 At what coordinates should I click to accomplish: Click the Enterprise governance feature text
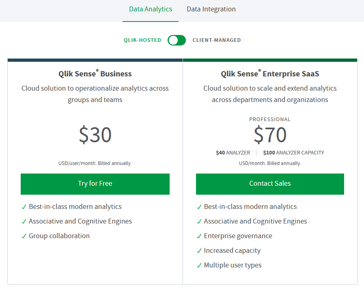pyautogui.click(x=238, y=236)
